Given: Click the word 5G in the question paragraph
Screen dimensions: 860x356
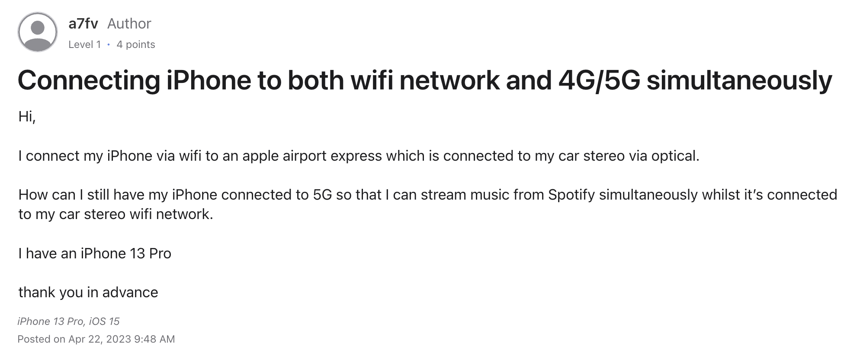Looking at the screenshot, I should [322, 195].
